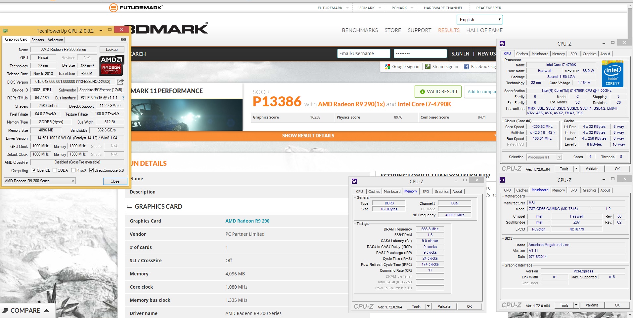Screen dimensions: 633x318
Task: Open the Graphics tab in the CPU-Z Mainboard window
Action: [x=589, y=190]
